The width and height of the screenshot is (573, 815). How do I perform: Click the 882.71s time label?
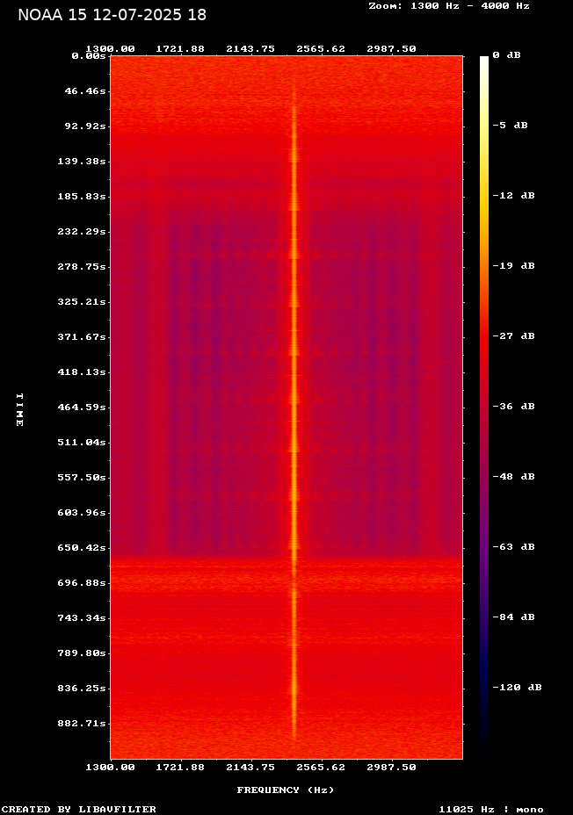click(x=82, y=724)
